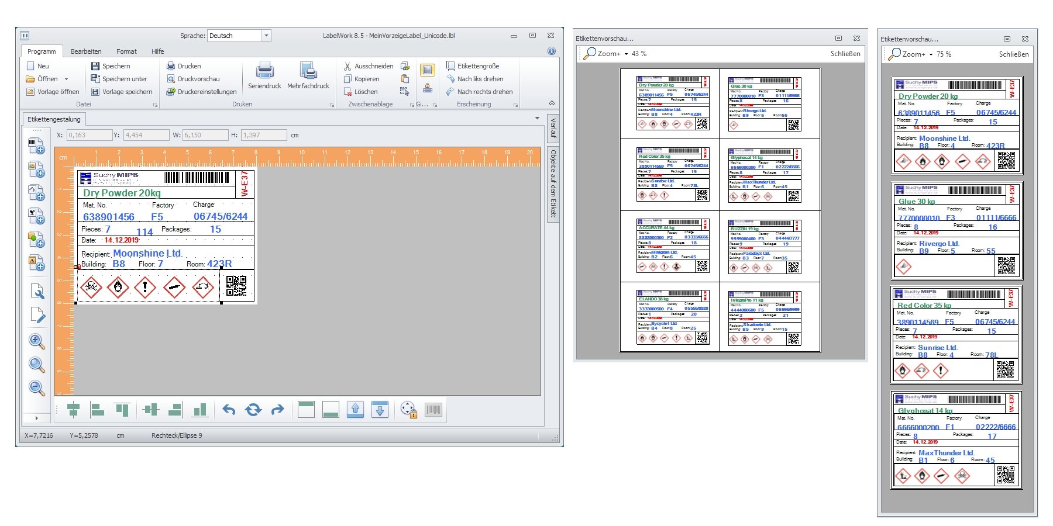Click the H height field
Image resolution: width=1053 pixels, height=526 pixels.
click(x=264, y=135)
